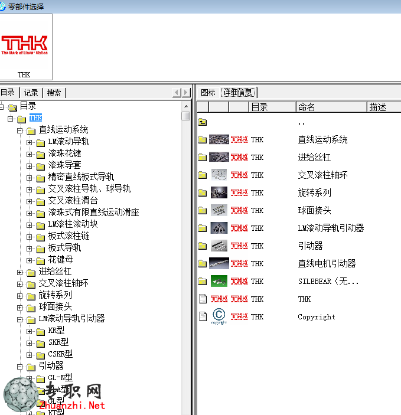Click the LM滚动导轨引动器 product thumbnail in list

[x=219, y=228]
